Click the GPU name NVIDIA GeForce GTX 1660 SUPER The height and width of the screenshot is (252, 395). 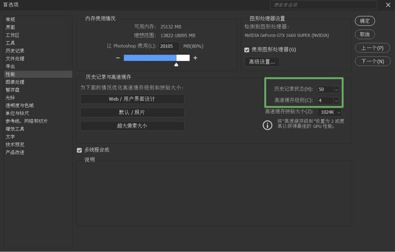coord(287,35)
